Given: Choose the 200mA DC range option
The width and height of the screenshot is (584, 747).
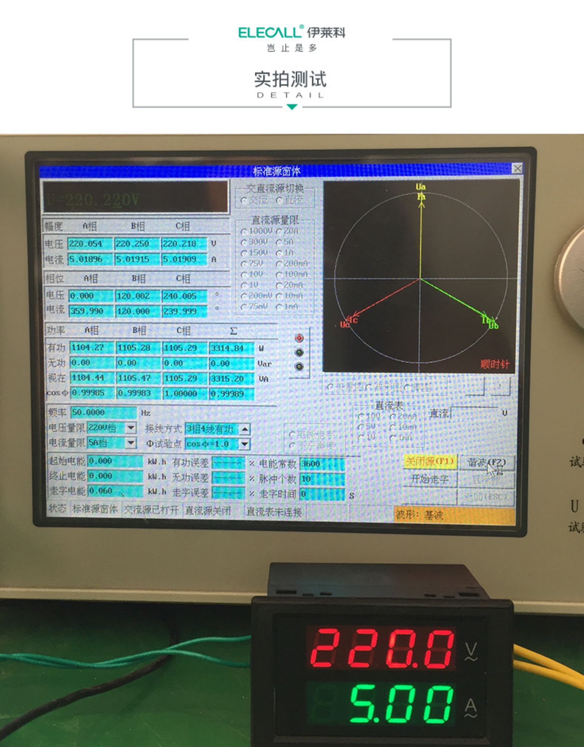Looking at the screenshot, I should click(x=279, y=264).
